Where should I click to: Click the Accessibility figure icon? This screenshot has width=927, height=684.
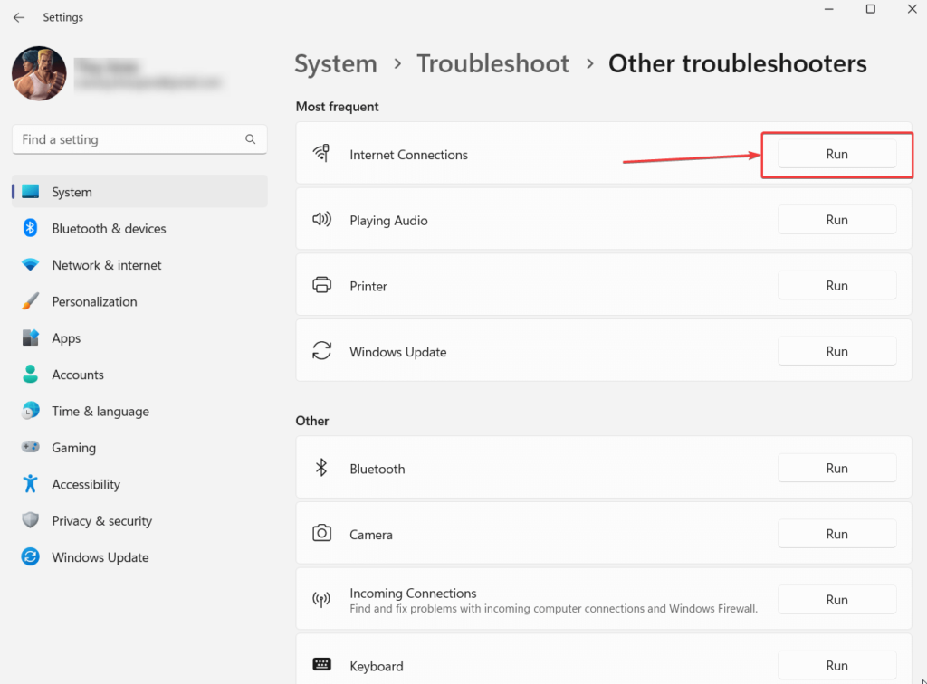30,484
